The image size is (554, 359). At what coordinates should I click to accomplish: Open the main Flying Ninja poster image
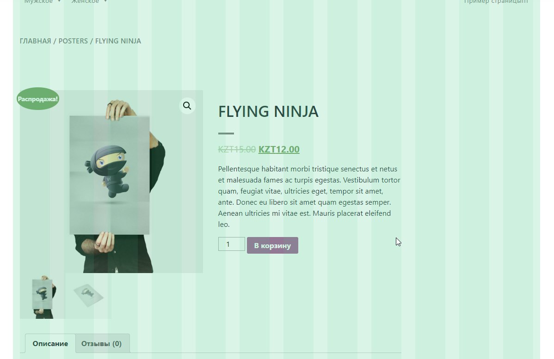[x=111, y=182]
